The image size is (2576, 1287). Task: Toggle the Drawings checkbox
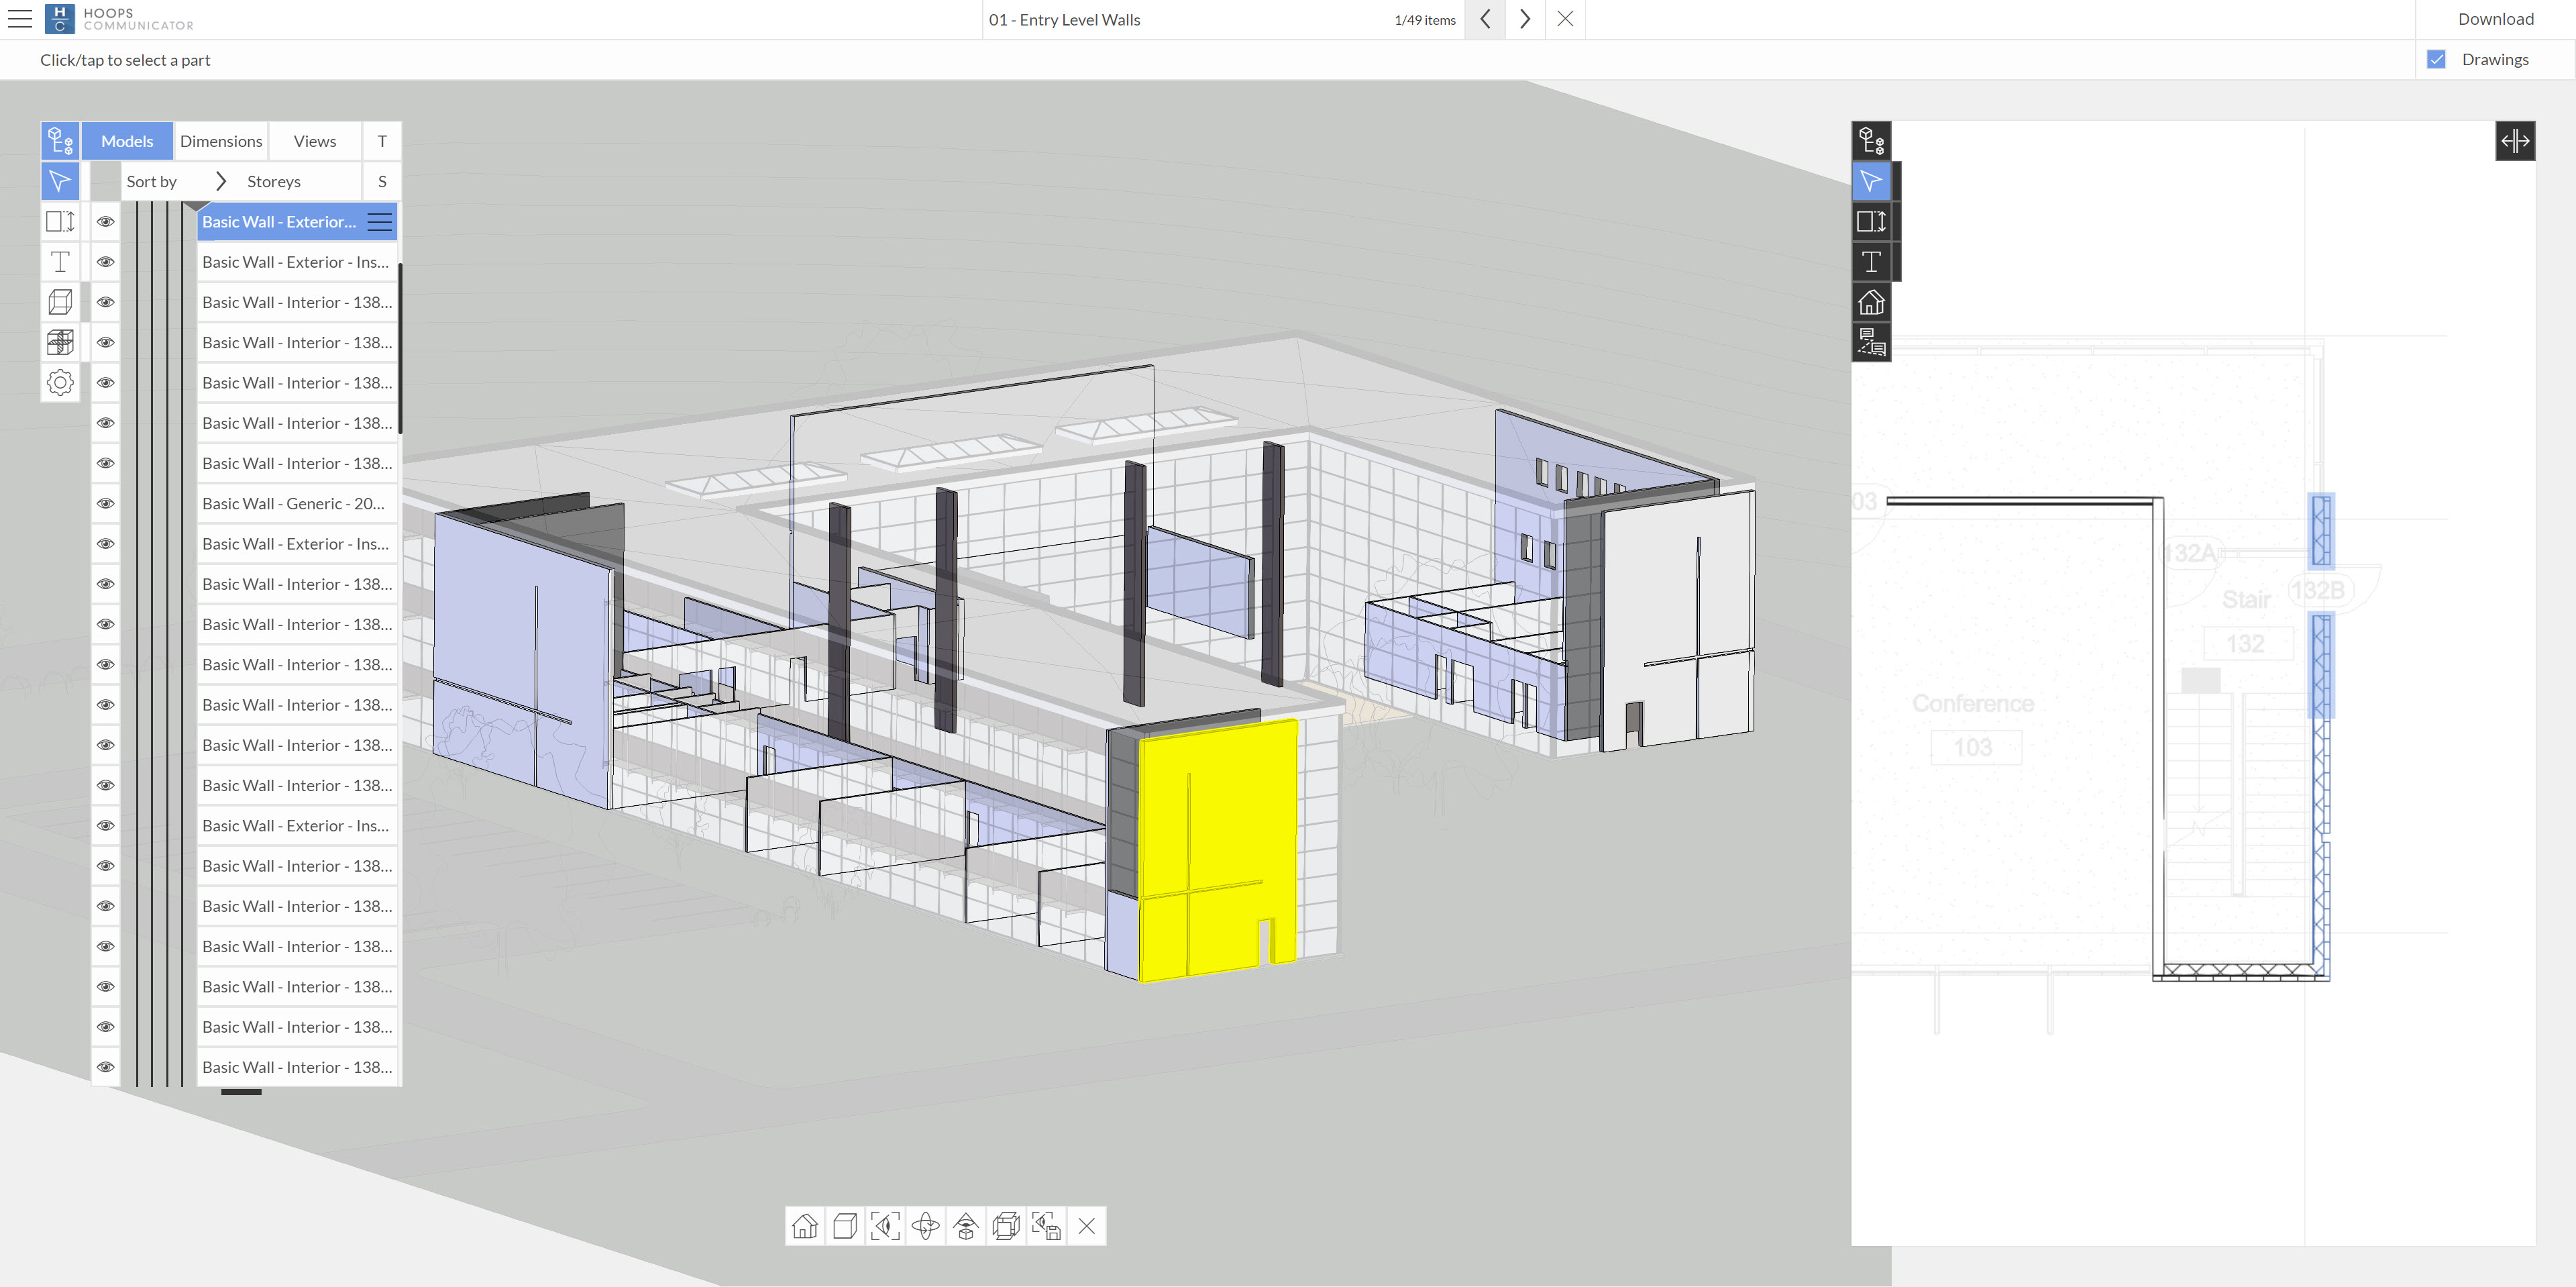click(2436, 60)
